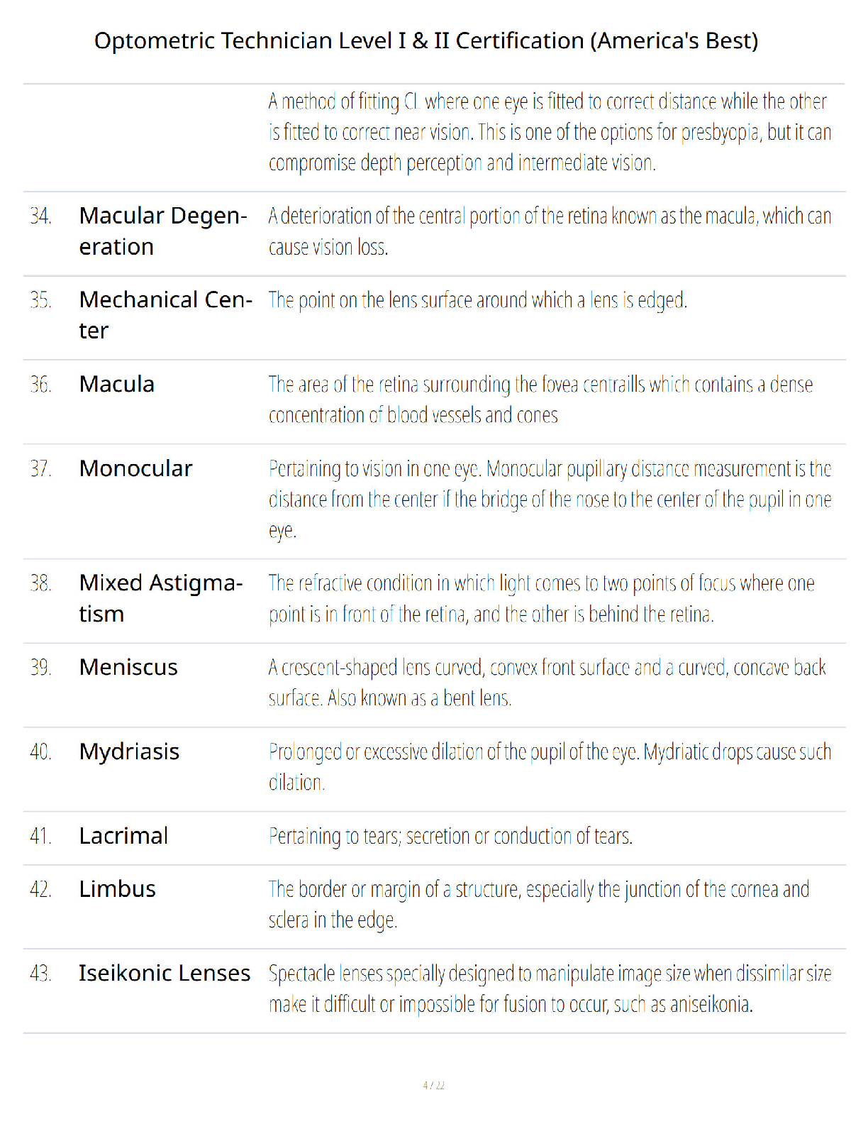Viewport: 868px width, 1124px height.
Task: Click the Mechanical Center term
Action: (x=166, y=314)
